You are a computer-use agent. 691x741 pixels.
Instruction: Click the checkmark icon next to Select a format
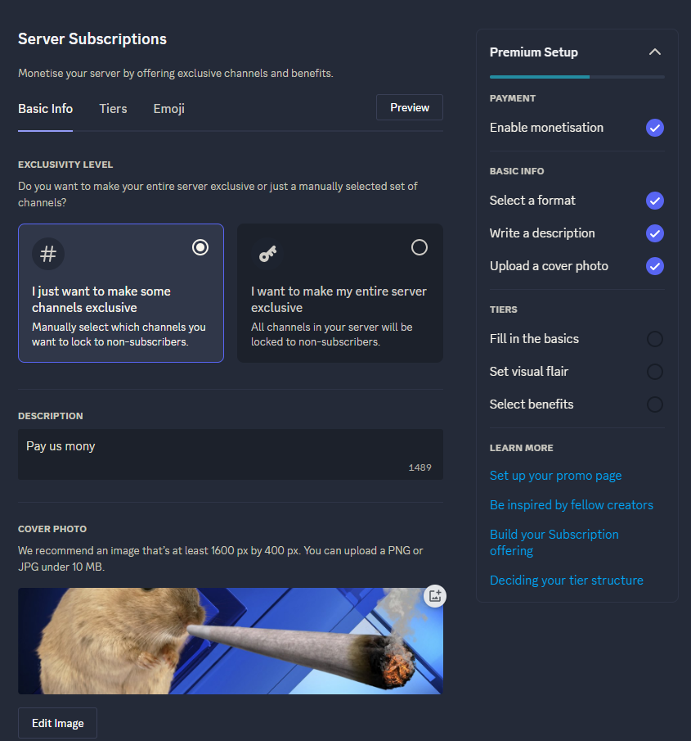tap(654, 201)
